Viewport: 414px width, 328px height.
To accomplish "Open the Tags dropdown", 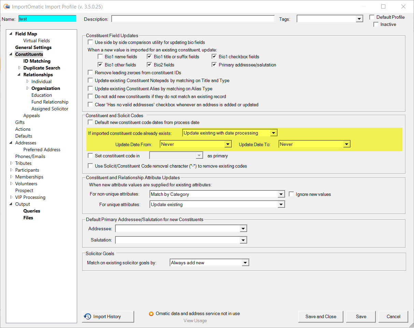I will coord(359,19).
